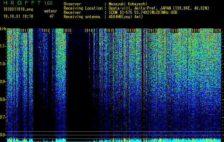Click the date stamp 10.10.31 19:10
The width and height of the screenshot is (224, 142).
click(x=18, y=16)
